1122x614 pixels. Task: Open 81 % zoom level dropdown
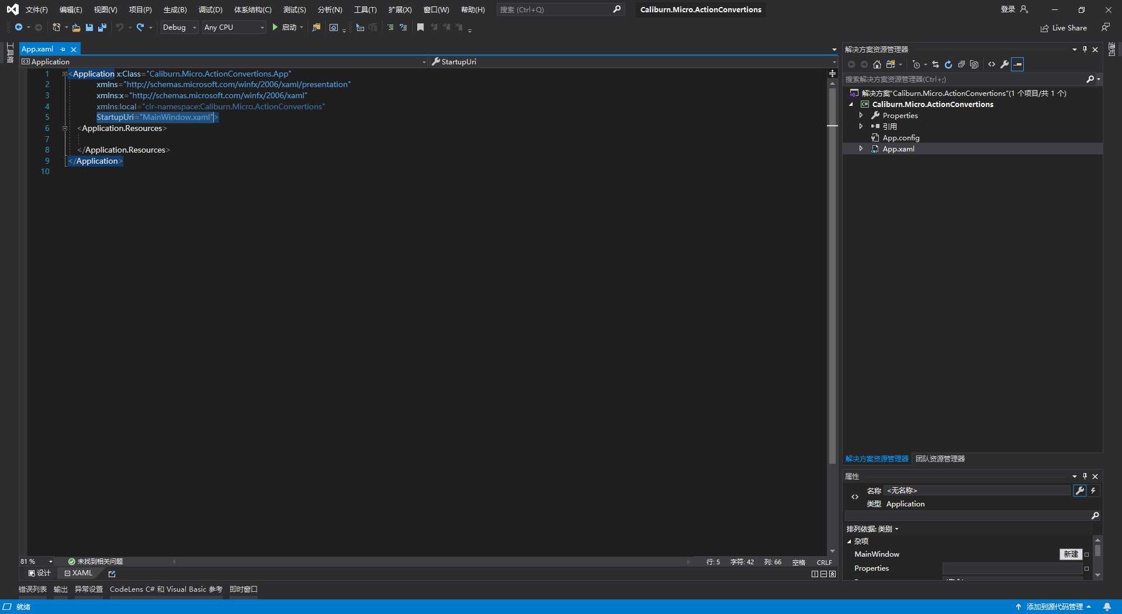[37, 562]
